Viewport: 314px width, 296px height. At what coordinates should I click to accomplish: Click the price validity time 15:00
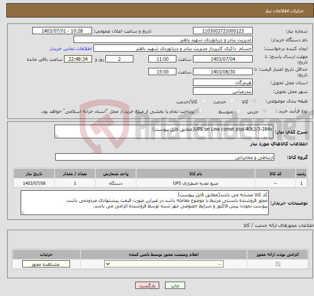tap(162, 72)
